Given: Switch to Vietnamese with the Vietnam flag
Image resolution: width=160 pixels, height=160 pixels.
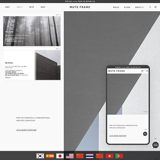Looking at the screenshot, I should coord(110,156).
